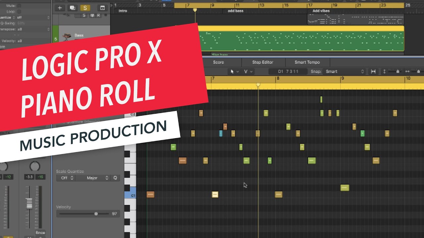Click the piano roll playhead handle
This screenshot has height=238, width=424.
point(258,85)
